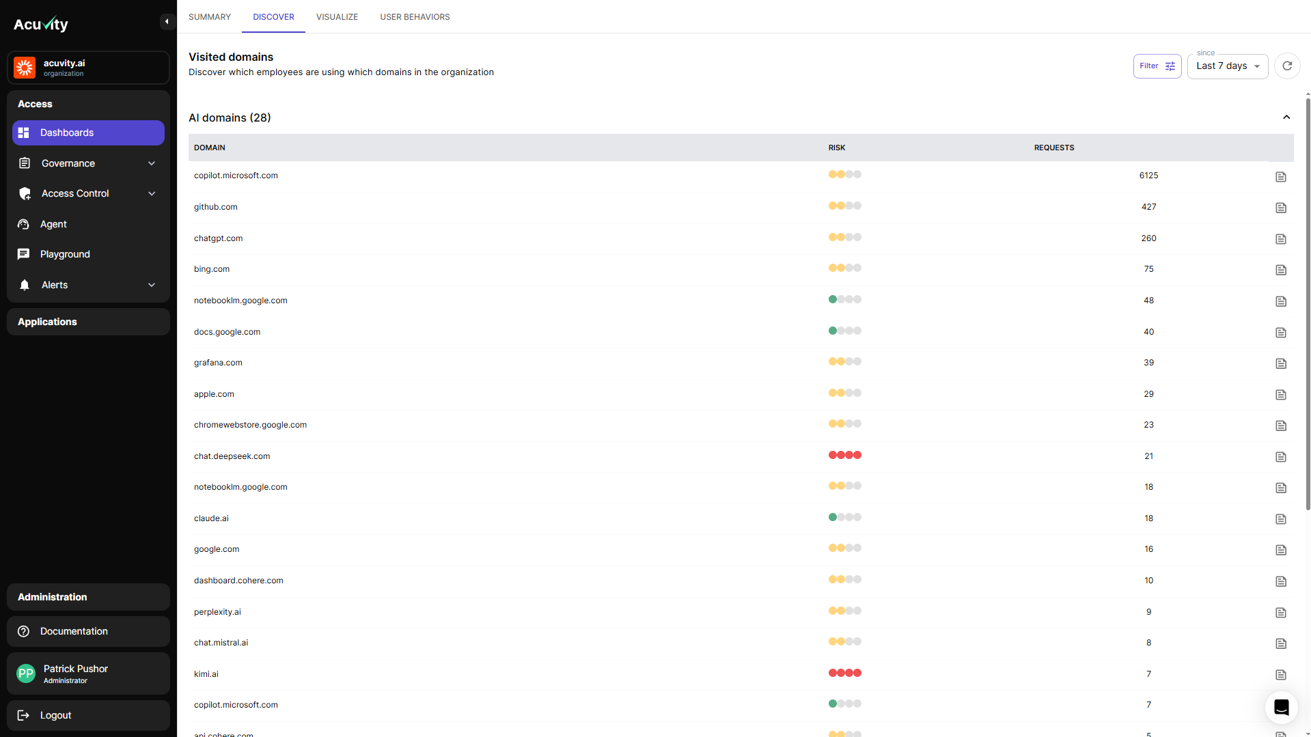1311x737 pixels.
Task: Open details icon for chromewebstore.google.com row
Action: click(1281, 426)
